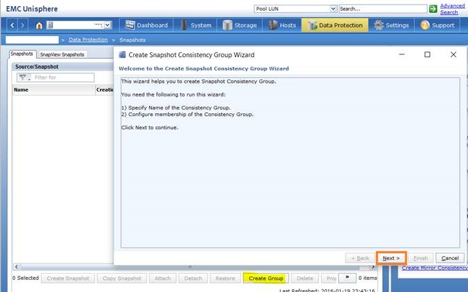
Task: Run search with the green arrow icon
Action: (433, 9)
